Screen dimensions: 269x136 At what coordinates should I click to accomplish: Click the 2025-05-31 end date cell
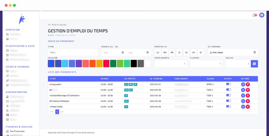[x=155, y=84]
